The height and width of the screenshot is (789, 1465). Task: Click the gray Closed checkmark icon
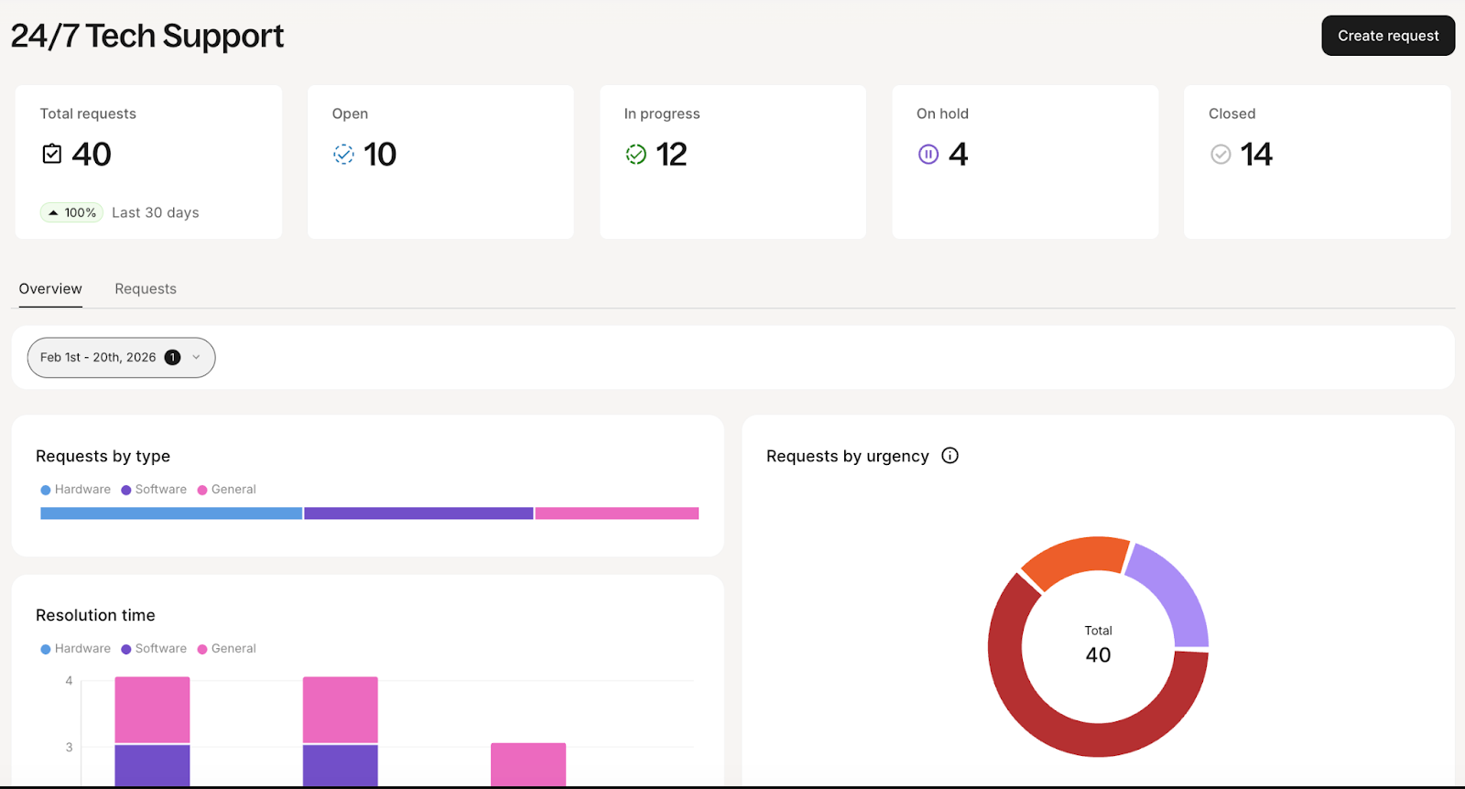point(1221,155)
